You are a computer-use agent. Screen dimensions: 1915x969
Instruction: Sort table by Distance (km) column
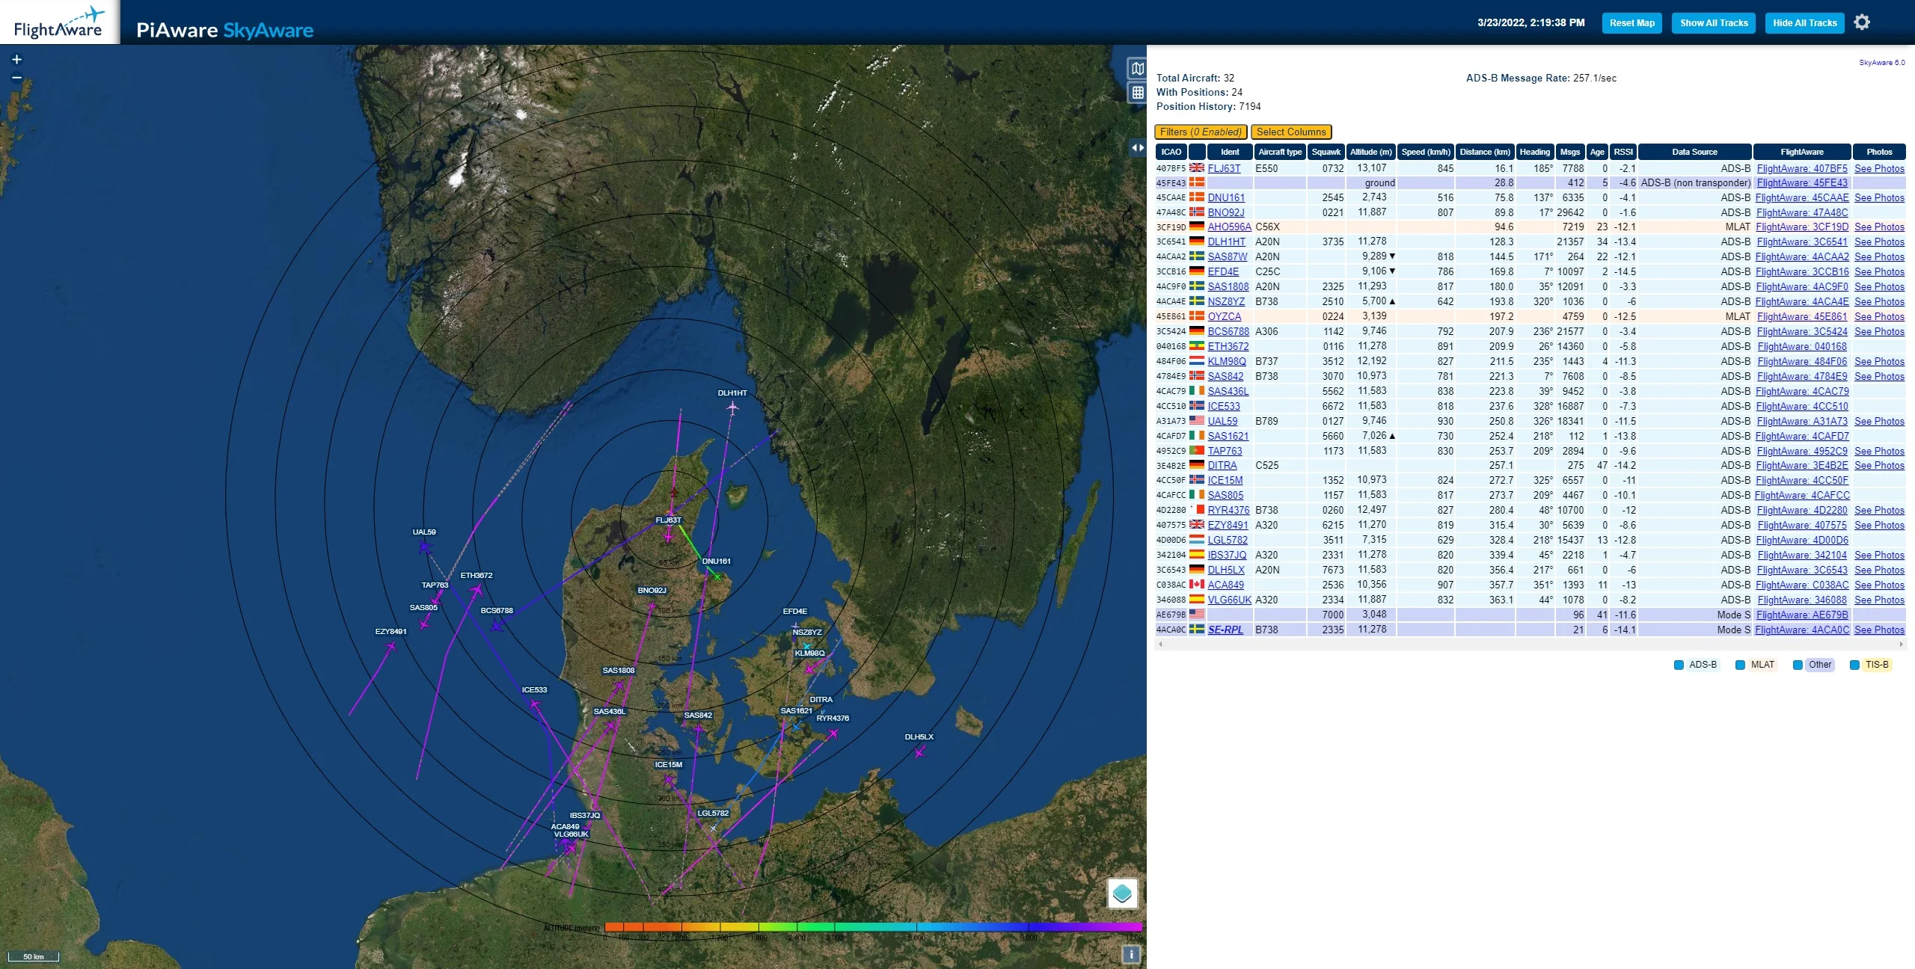pyautogui.click(x=1485, y=152)
